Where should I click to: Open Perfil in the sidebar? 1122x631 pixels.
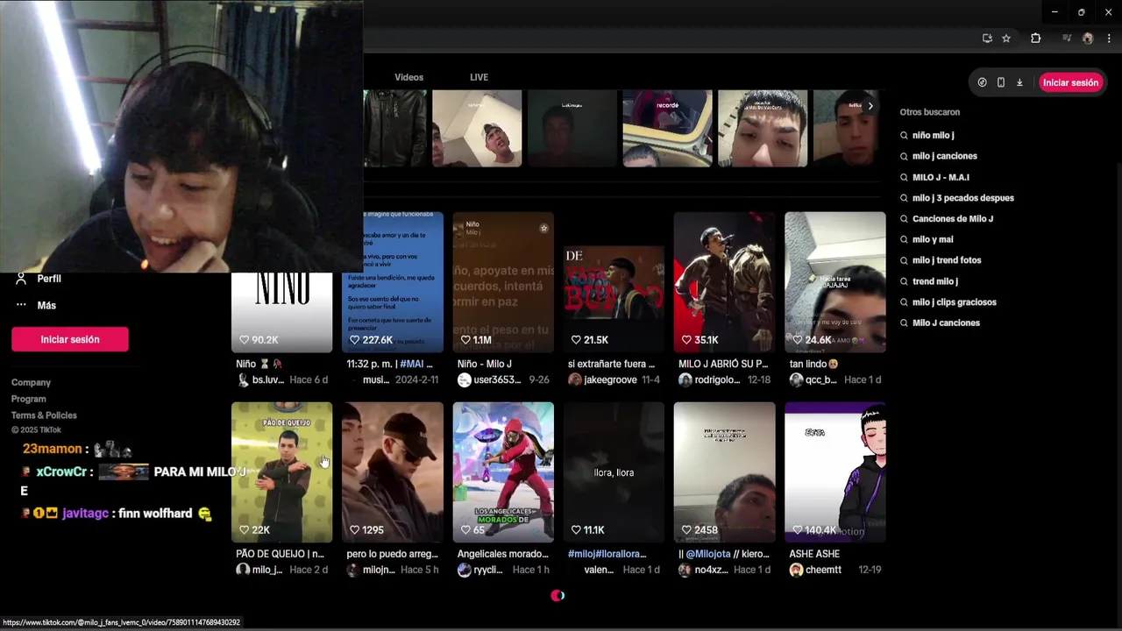(x=49, y=279)
